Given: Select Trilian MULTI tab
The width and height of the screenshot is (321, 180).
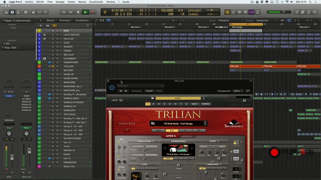Looking at the screenshot, I should [195, 104].
